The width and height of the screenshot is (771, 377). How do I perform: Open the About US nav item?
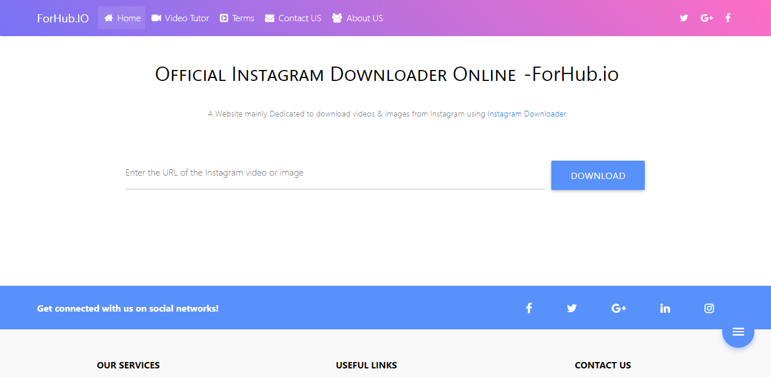pyautogui.click(x=357, y=18)
